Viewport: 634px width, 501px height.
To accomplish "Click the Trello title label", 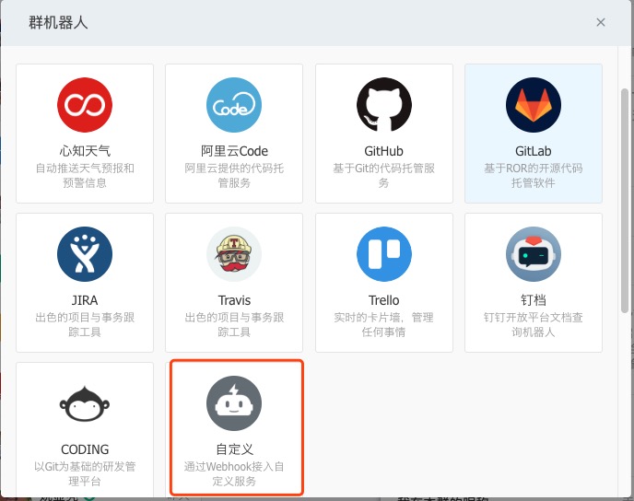I will pos(383,300).
